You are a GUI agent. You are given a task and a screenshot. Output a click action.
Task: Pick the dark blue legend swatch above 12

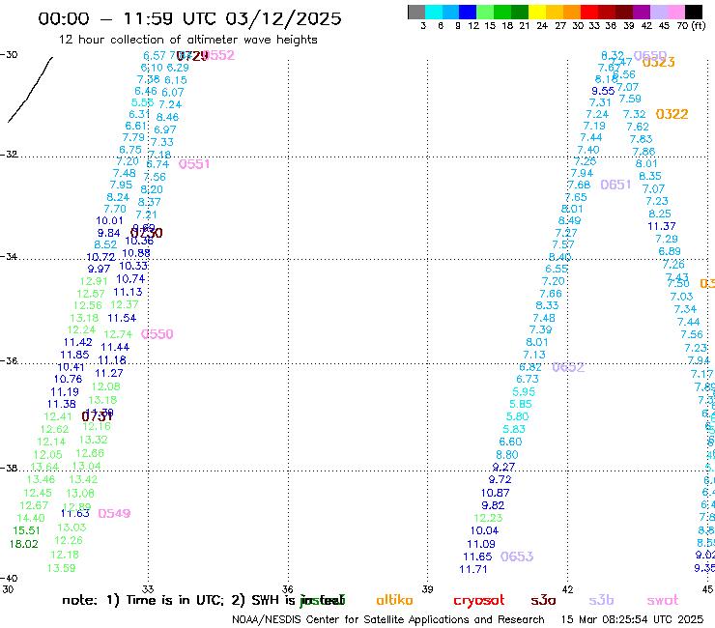468,12
